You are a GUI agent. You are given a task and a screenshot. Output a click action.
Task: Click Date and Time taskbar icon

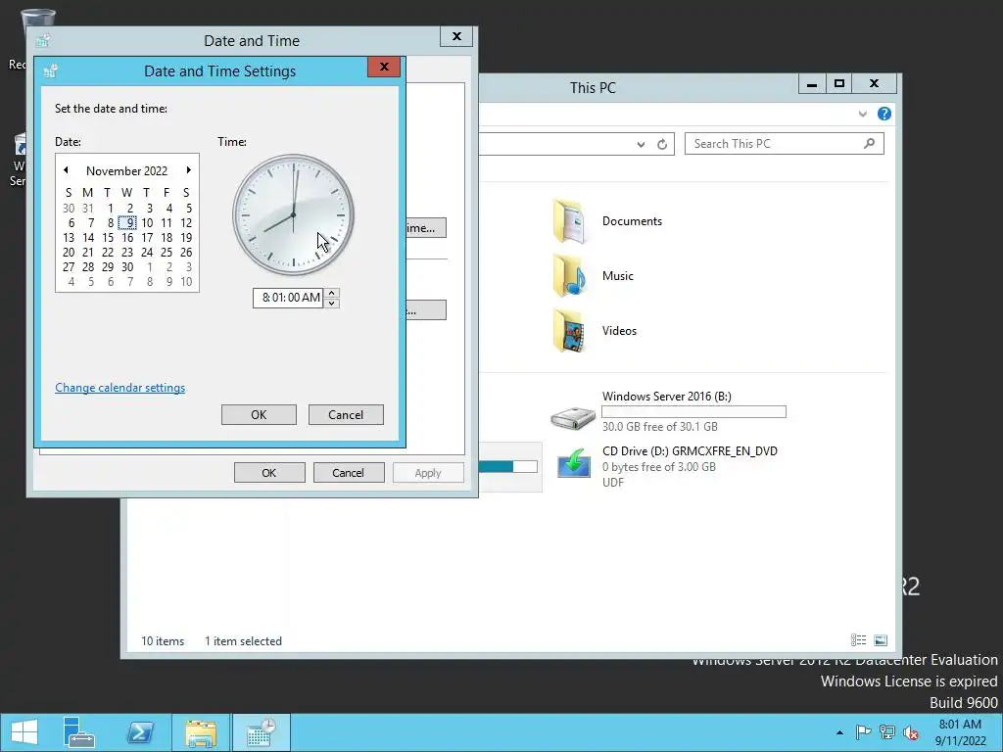261,732
